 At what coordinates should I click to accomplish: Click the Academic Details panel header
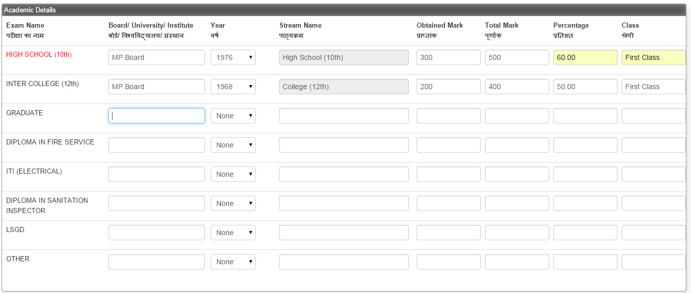pyautogui.click(x=344, y=10)
